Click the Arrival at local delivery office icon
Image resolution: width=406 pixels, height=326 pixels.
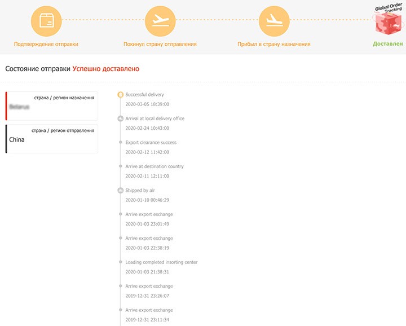tap(121, 118)
